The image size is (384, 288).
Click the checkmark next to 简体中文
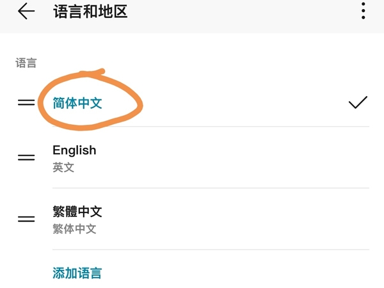[x=358, y=102]
